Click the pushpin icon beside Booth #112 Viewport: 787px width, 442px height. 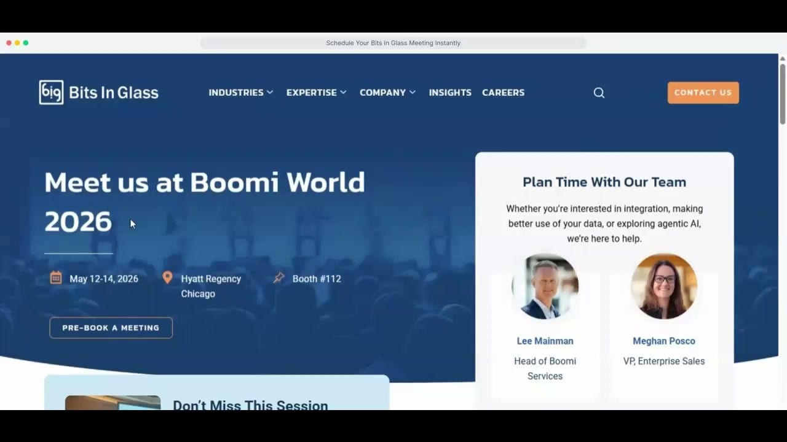pos(279,278)
